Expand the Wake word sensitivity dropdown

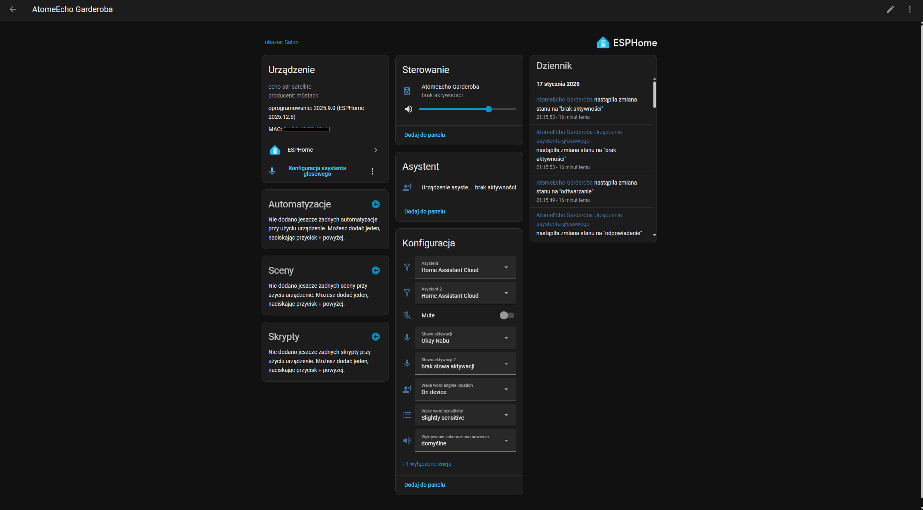(x=465, y=415)
